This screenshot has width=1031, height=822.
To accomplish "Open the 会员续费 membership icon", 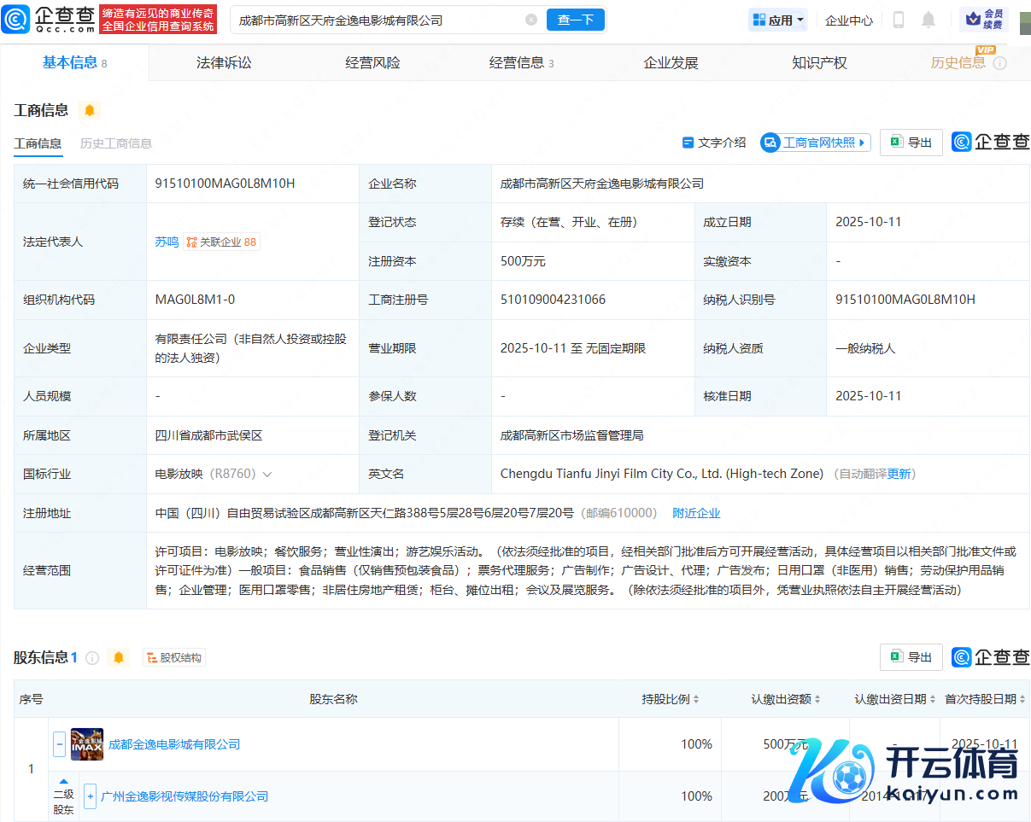I will point(984,20).
